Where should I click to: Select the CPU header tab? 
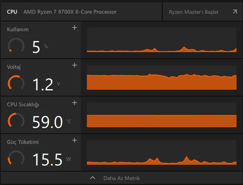click(12, 11)
